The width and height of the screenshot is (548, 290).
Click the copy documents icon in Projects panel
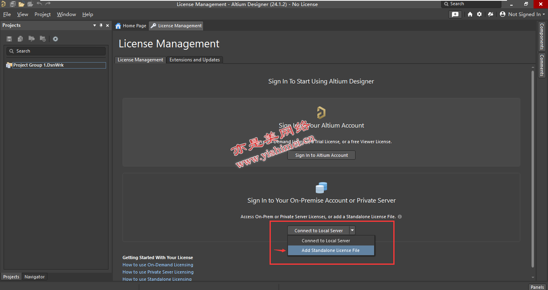pyautogui.click(x=20, y=39)
